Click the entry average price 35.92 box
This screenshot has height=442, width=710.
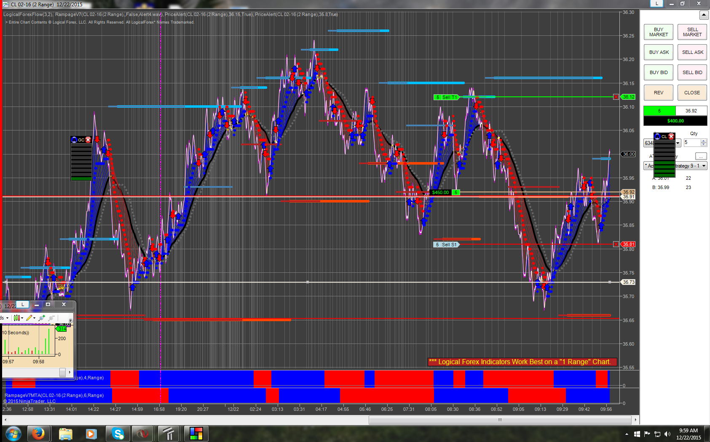[x=691, y=111]
